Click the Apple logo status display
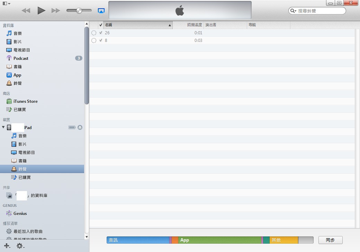The image size is (360, 252). (x=180, y=10)
